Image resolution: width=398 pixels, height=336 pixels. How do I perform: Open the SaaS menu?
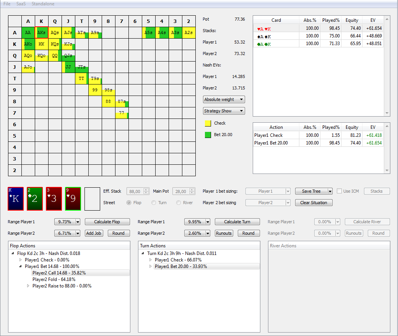tap(21, 4)
